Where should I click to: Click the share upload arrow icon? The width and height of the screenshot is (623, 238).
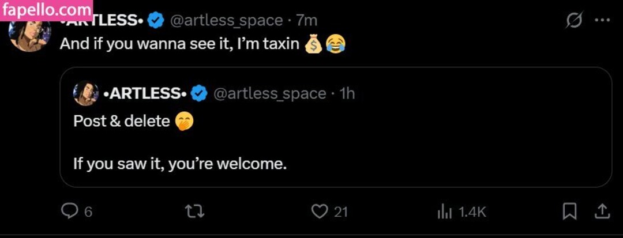(x=602, y=211)
